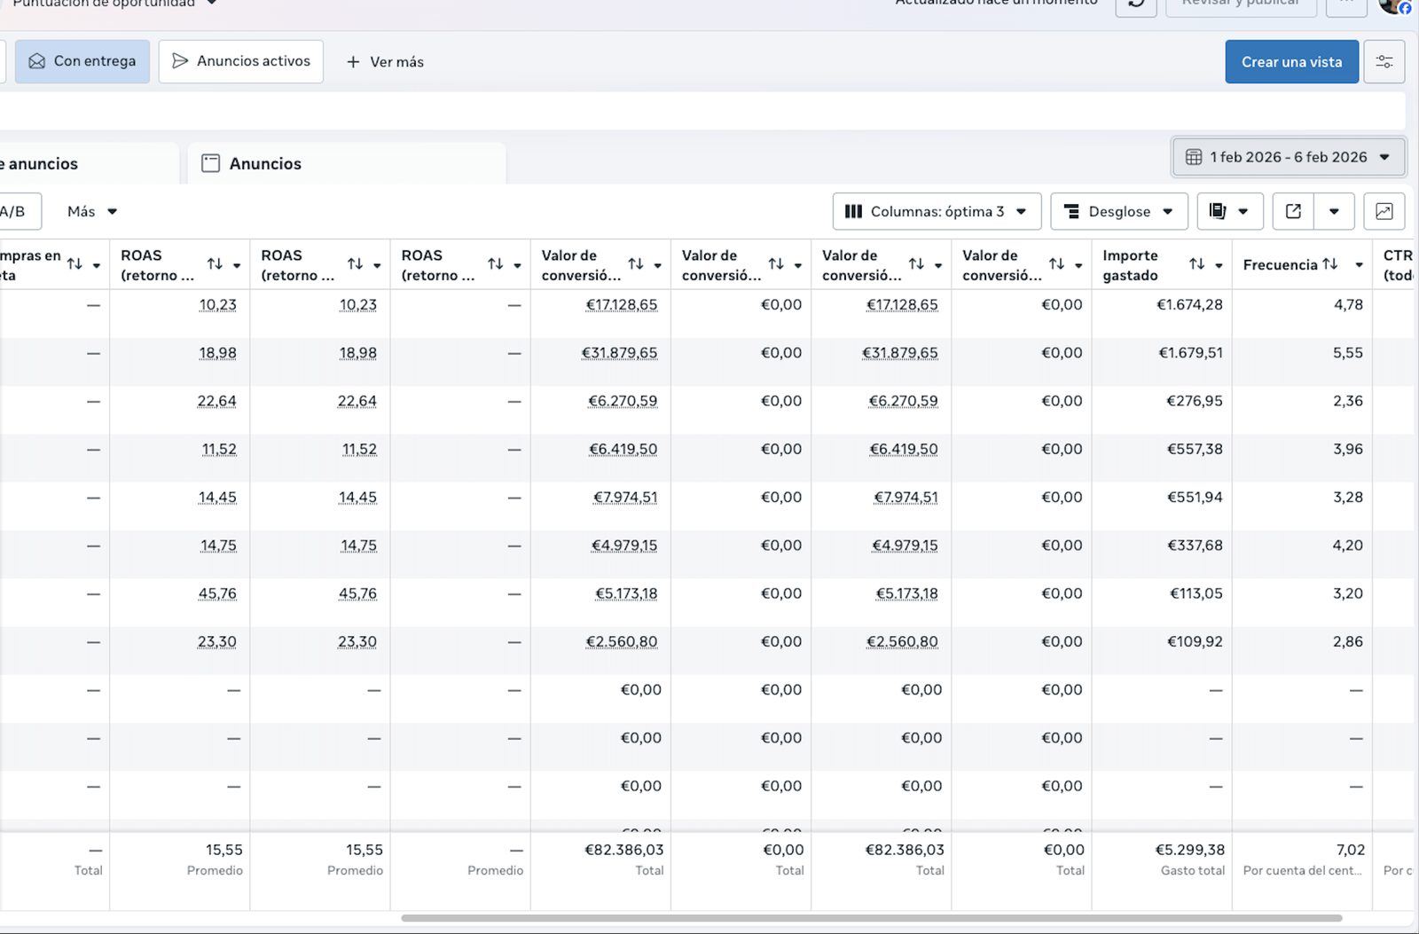The width and height of the screenshot is (1419, 934).
Task: Click total frequency value 7,02
Action: [1351, 850]
